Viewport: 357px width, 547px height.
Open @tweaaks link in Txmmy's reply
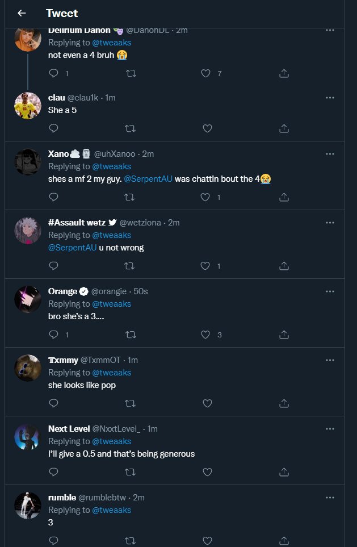(x=112, y=373)
